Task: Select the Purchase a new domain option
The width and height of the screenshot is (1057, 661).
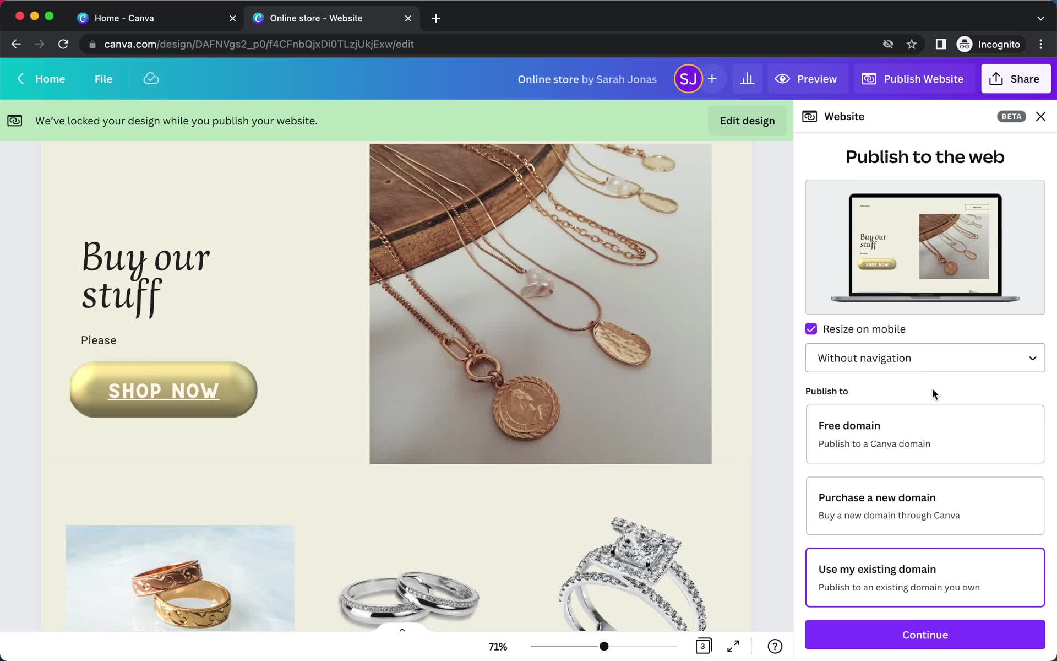Action: pyautogui.click(x=924, y=505)
